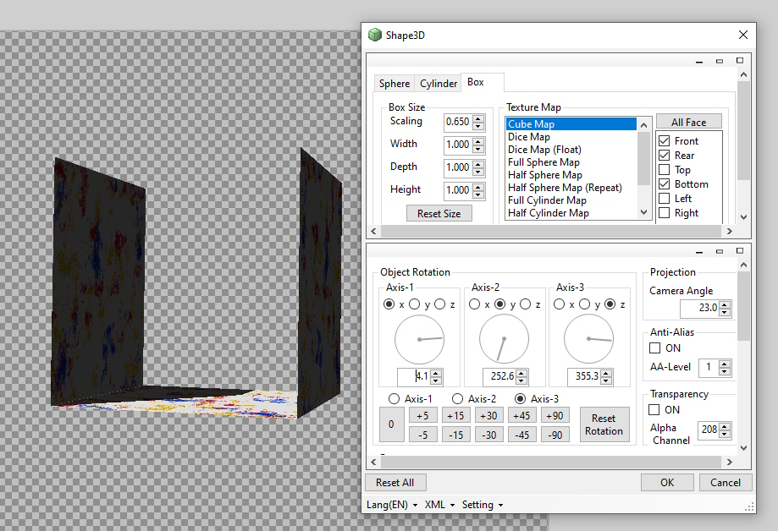Screen dimensions: 778x531
Task: Click the Cancel button
Action: (x=726, y=483)
